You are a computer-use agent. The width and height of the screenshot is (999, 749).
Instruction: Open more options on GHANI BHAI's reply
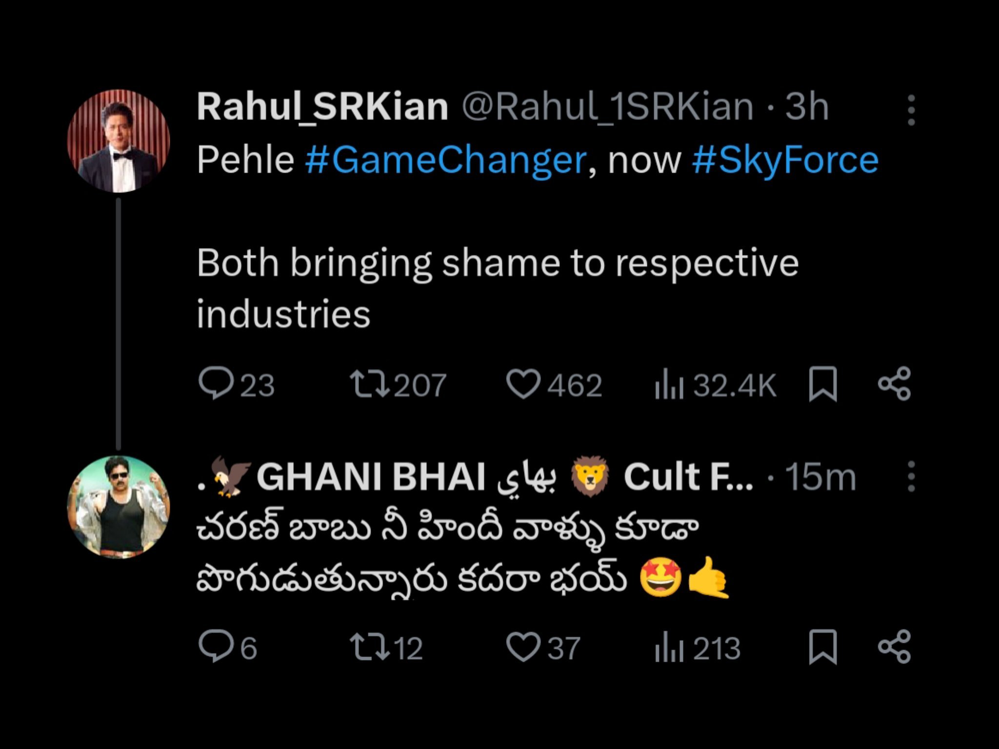coord(911,476)
